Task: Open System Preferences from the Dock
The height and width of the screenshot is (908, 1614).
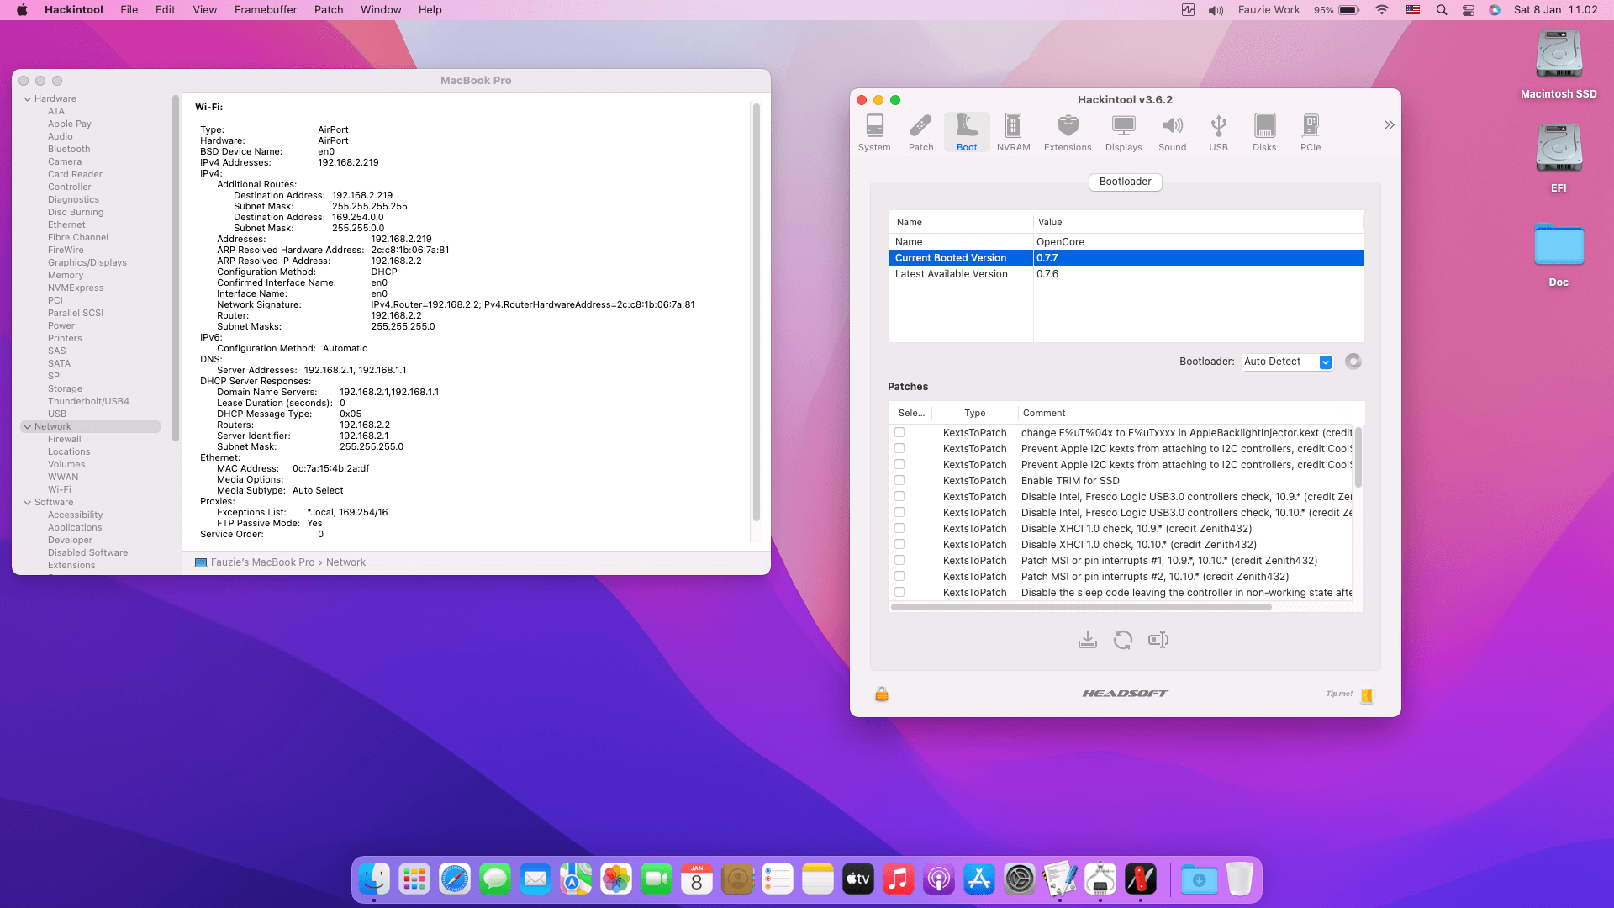Action: (x=1020, y=879)
